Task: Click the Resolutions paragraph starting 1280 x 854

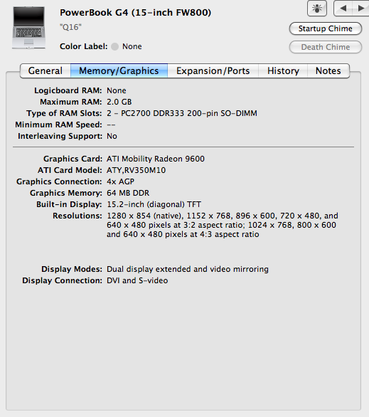Action: click(x=223, y=225)
